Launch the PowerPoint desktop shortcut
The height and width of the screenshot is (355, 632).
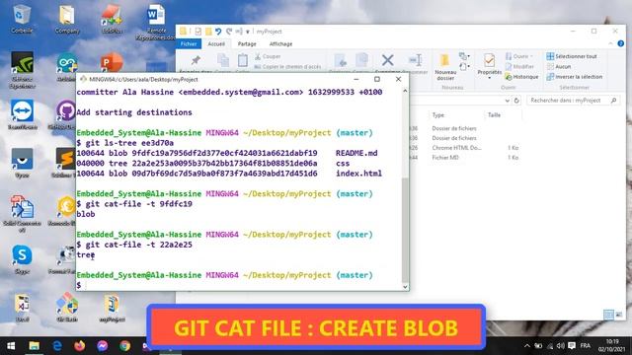click(x=112, y=63)
